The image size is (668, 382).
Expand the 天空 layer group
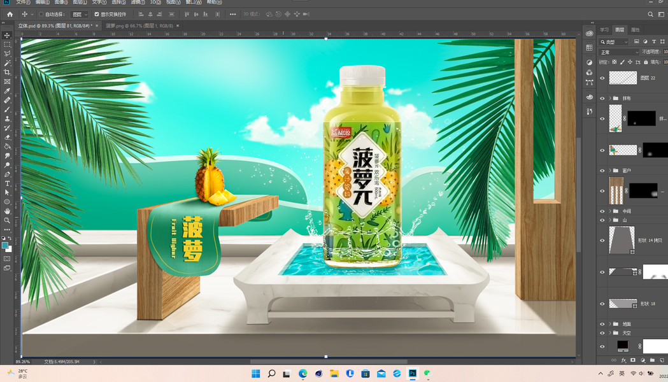point(610,333)
